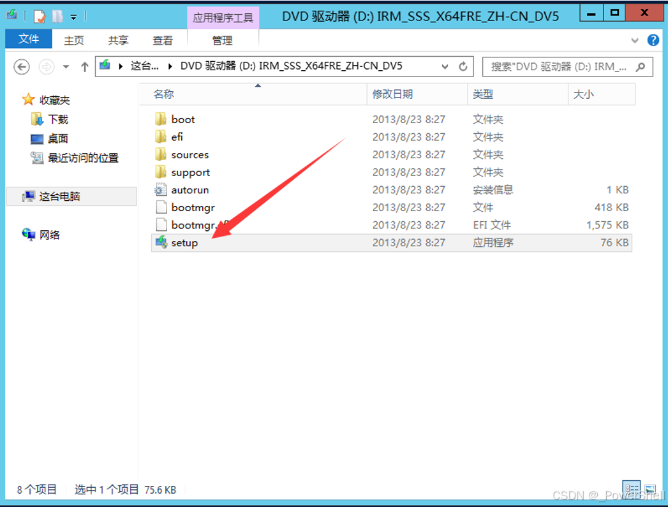Screen dimensions: 668x507
Task: Switch to the 主页 ribbon tab
Action: click(74, 40)
